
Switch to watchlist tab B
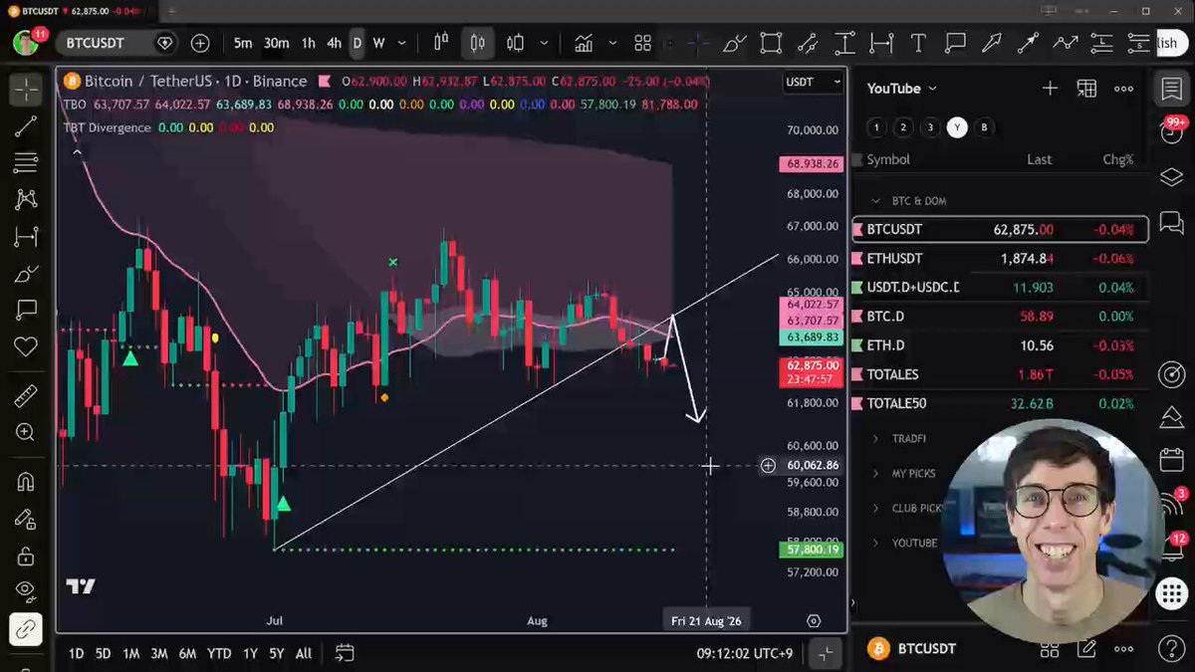pos(984,127)
